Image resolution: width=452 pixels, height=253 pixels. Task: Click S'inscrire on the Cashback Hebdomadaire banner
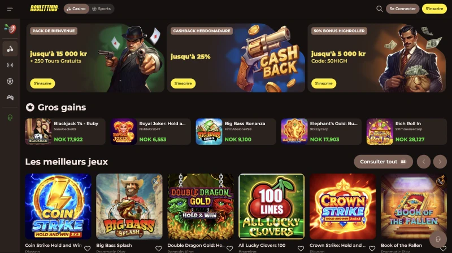183,83
